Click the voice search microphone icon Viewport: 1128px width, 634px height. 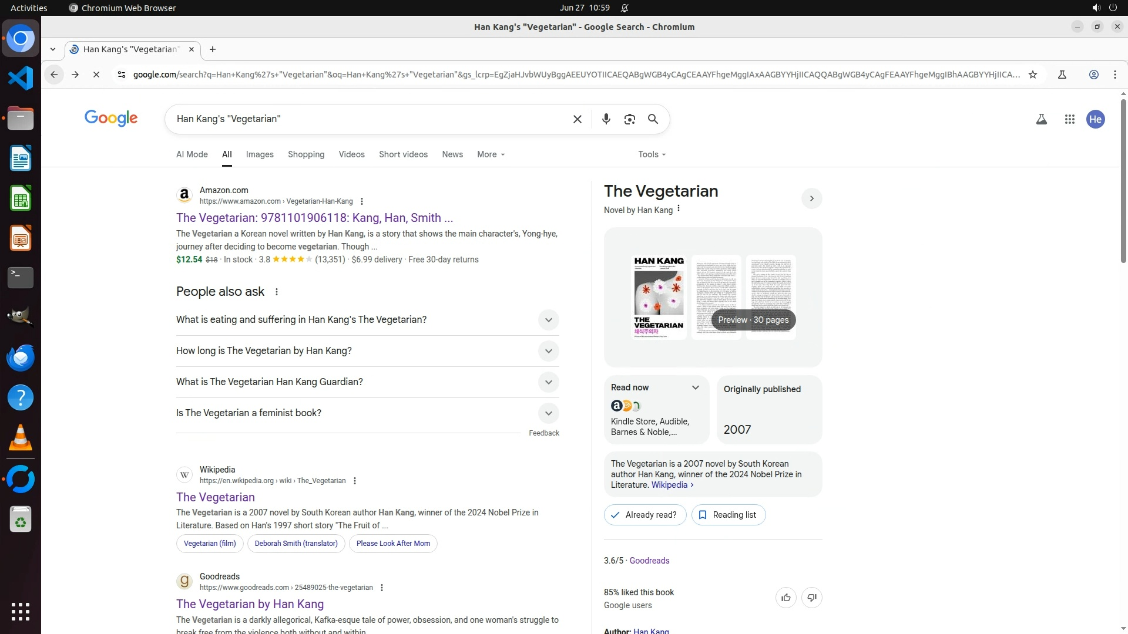click(x=606, y=119)
